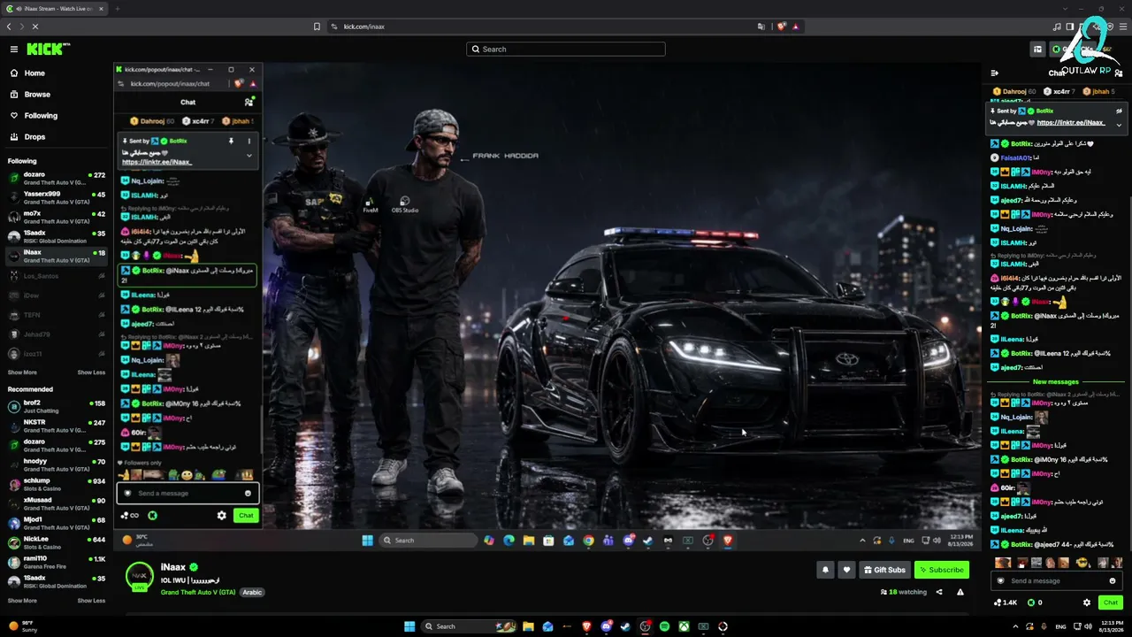This screenshot has height=637, width=1132.
Task: Toggle stream notifications bell
Action: click(x=825, y=570)
